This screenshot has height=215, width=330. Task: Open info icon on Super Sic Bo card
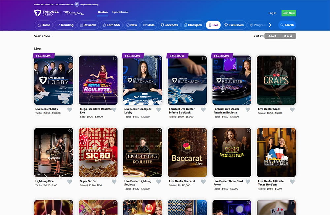point(115,131)
